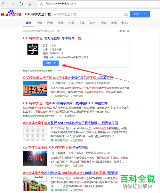
Task: Click the 立即下载 button
Action: coord(51,63)
